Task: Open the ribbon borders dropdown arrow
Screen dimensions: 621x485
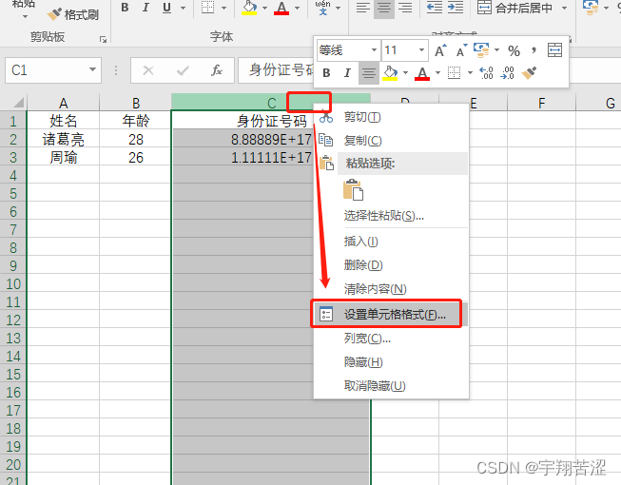Action: click(223, 8)
